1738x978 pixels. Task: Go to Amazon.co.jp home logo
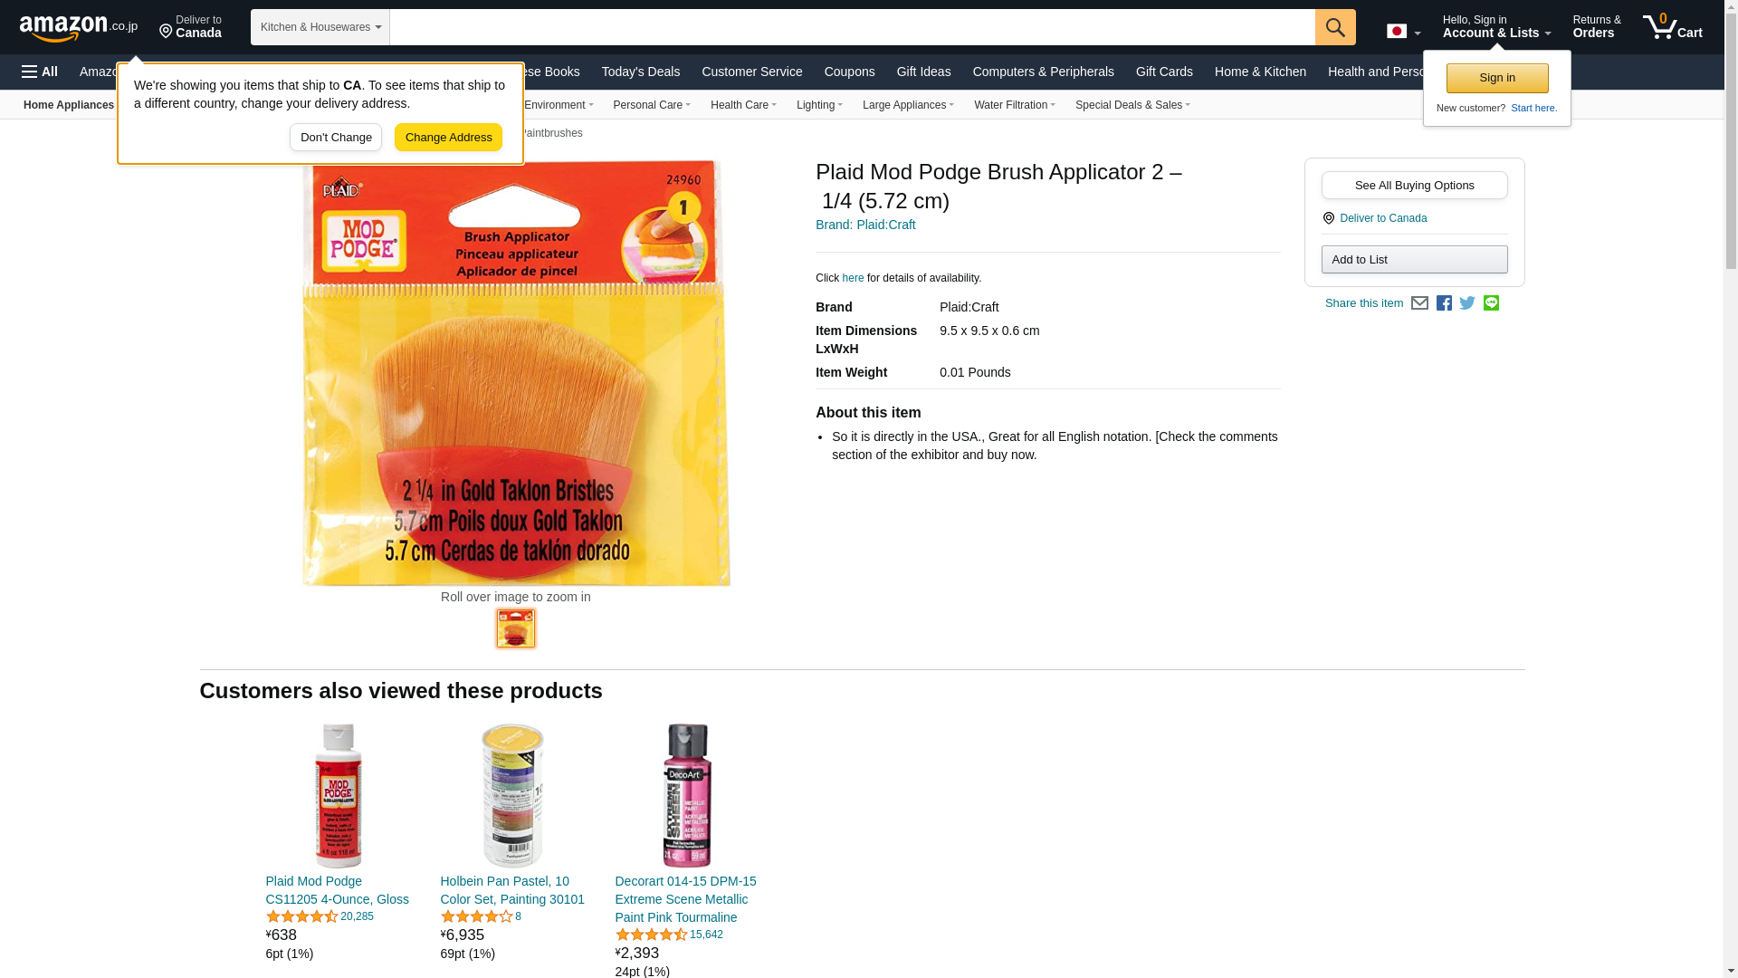[79, 27]
